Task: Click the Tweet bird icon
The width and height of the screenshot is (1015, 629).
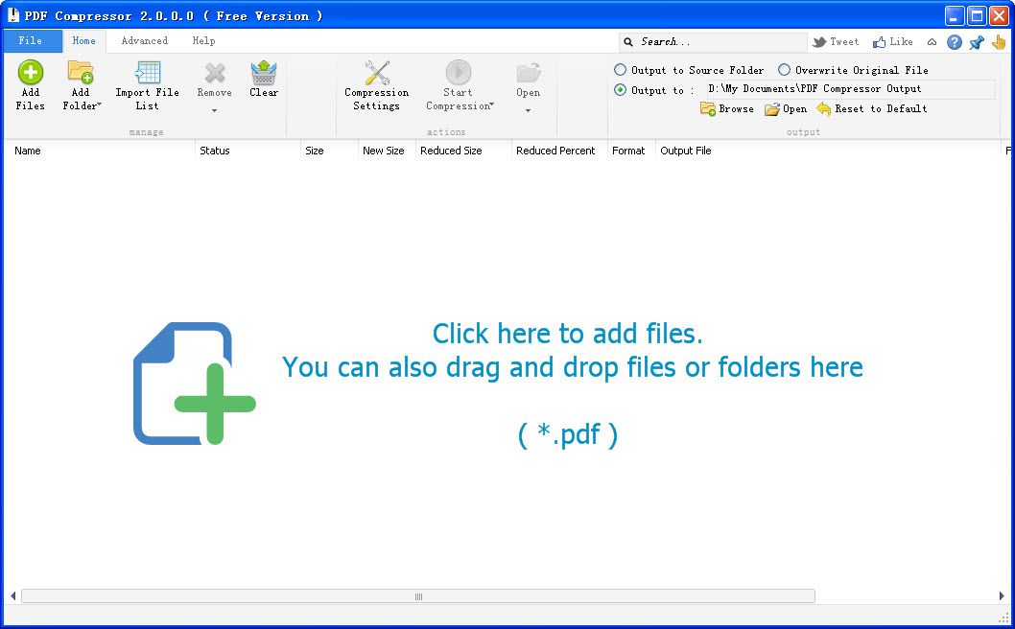Action: pyautogui.click(x=819, y=42)
